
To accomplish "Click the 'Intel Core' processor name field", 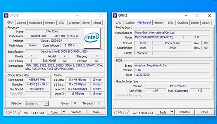I will [x=52, y=32].
